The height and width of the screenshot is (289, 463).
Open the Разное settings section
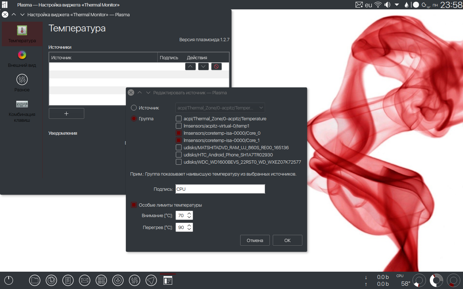(22, 83)
